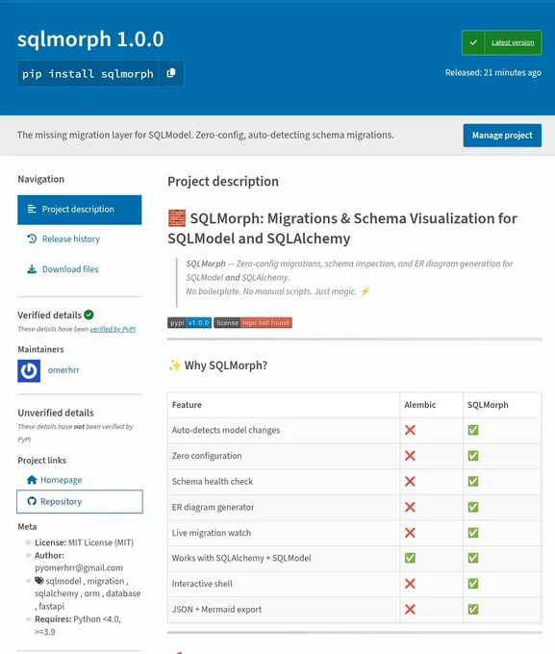Open maintainer omerhrr's avatar

point(29,371)
